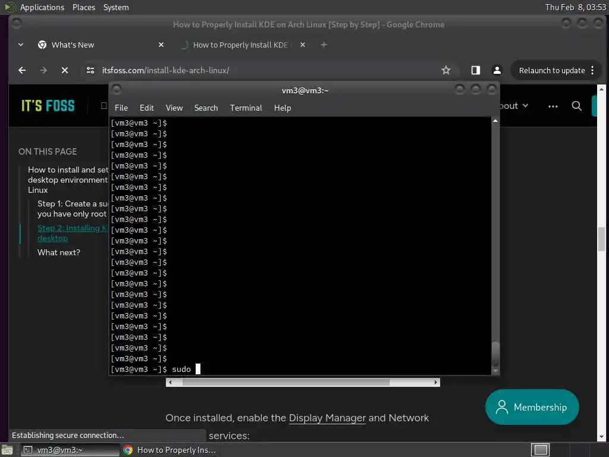The image size is (609, 457).
Task: Click the terminal's scrollbar up arrow
Action: click(495, 121)
